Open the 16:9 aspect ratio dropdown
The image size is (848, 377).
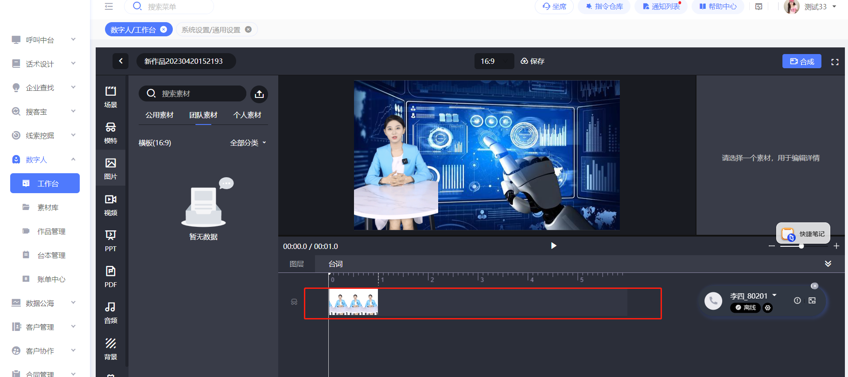click(494, 61)
